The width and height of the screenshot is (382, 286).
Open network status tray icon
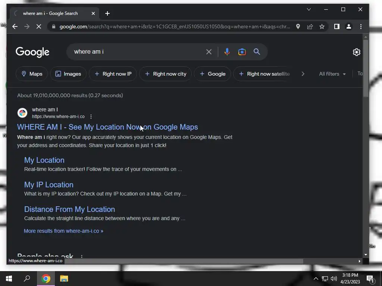pyautogui.click(x=325, y=279)
